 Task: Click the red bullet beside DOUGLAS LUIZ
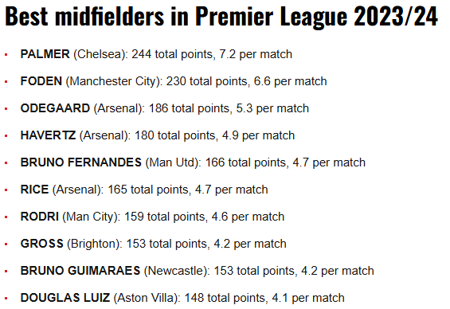tap(6, 298)
